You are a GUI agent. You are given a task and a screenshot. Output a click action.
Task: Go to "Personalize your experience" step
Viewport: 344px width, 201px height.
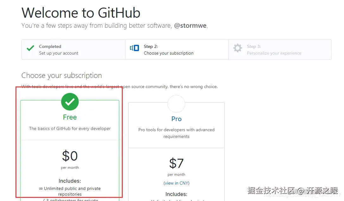[x=274, y=53]
